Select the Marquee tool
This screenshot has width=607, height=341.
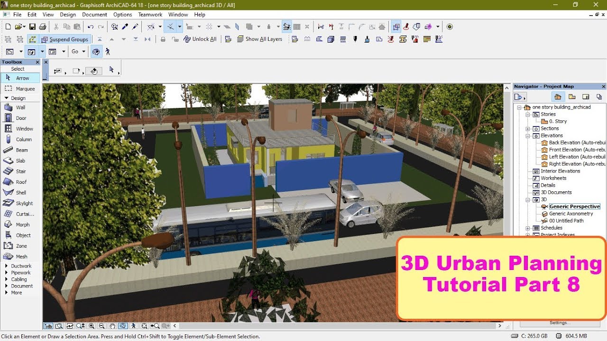(21, 89)
